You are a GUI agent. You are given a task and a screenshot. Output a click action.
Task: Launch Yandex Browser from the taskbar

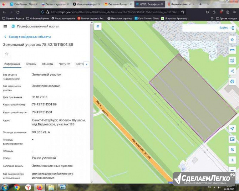click(x=28, y=187)
